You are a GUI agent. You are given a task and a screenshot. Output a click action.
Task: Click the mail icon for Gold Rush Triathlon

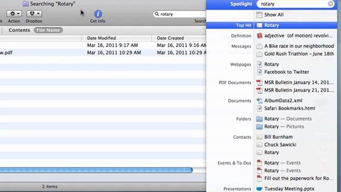[x=259, y=54]
